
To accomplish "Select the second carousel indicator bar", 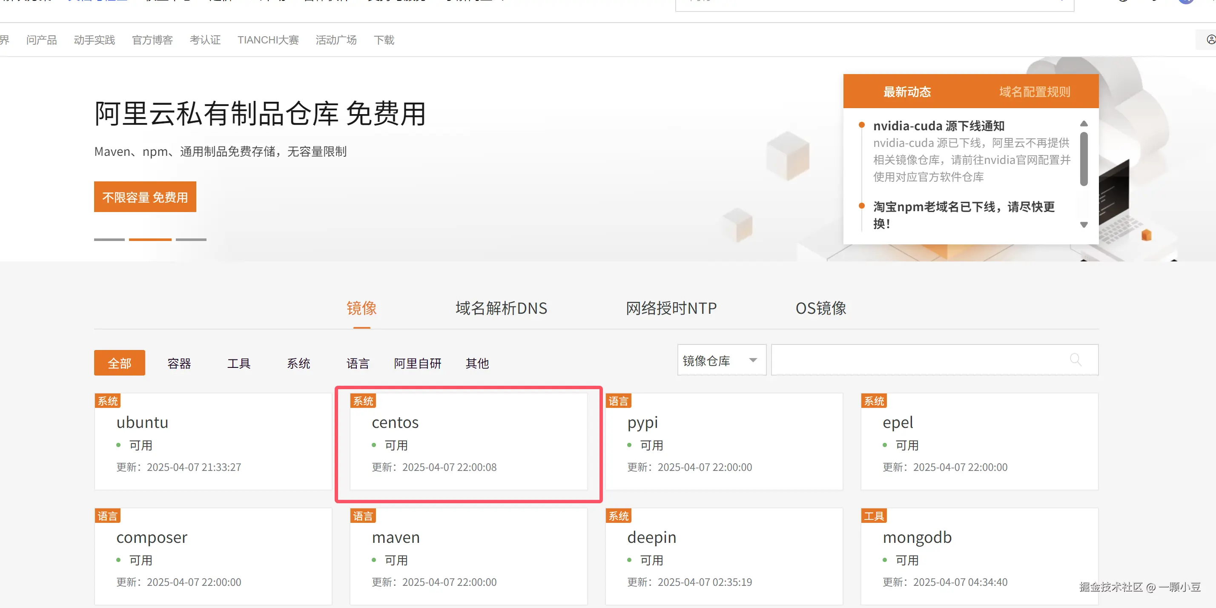I will coord(150,239).
